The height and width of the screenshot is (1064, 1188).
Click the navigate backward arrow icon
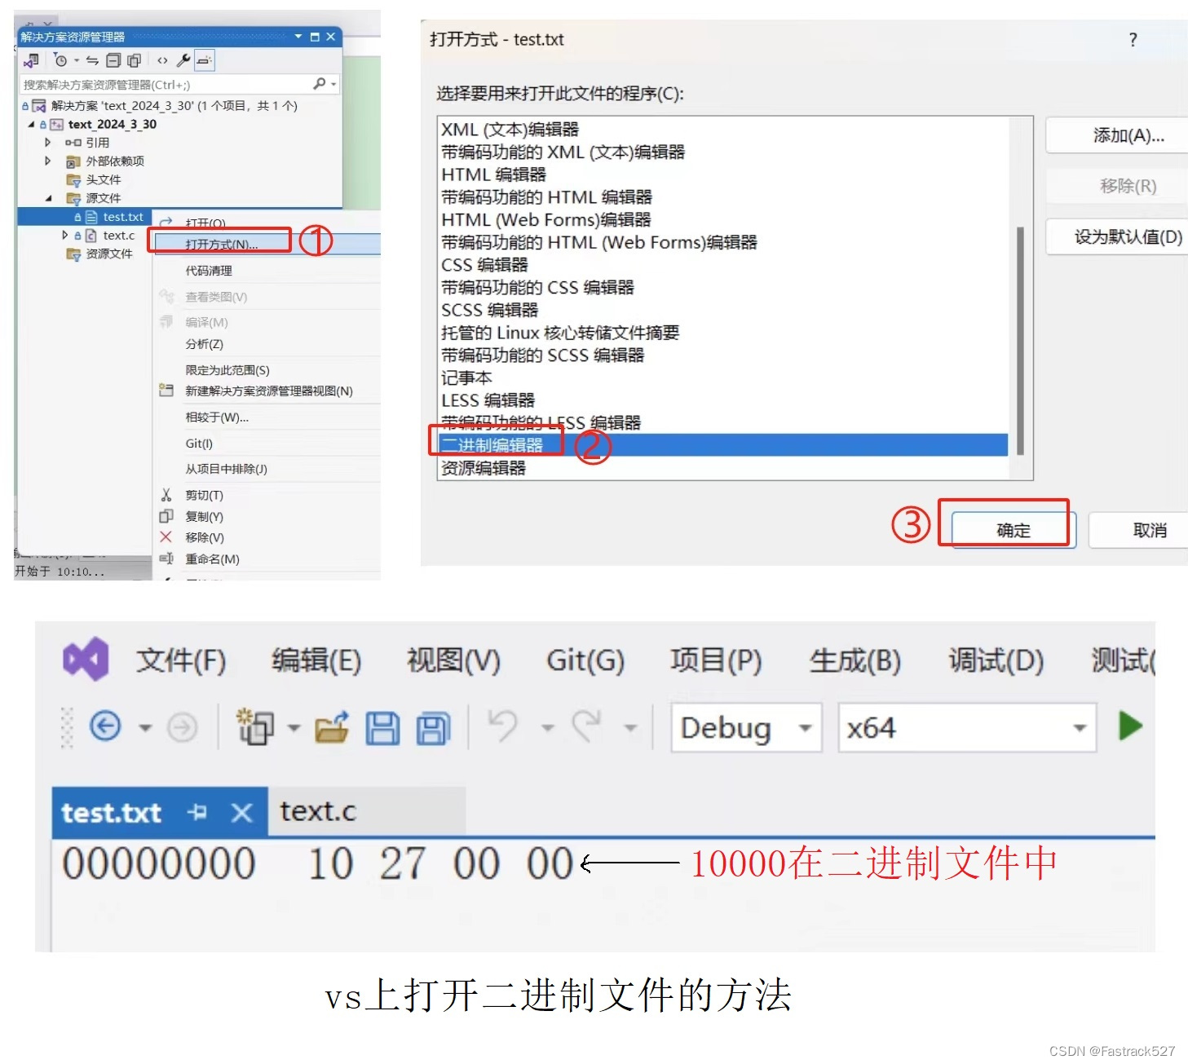[x=105, y=726]
